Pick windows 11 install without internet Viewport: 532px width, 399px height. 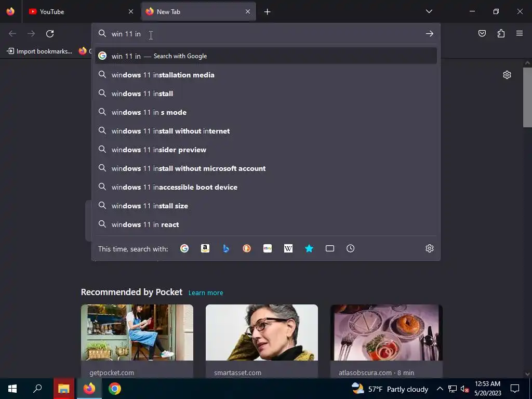[x=266, y=131]
